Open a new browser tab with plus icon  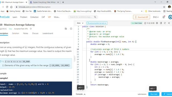click(63, 2)
